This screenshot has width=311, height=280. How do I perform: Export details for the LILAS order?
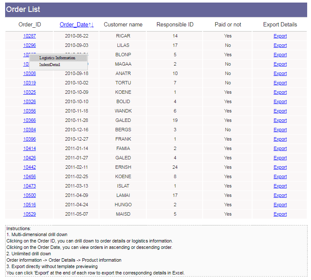[x=280, y=45]
